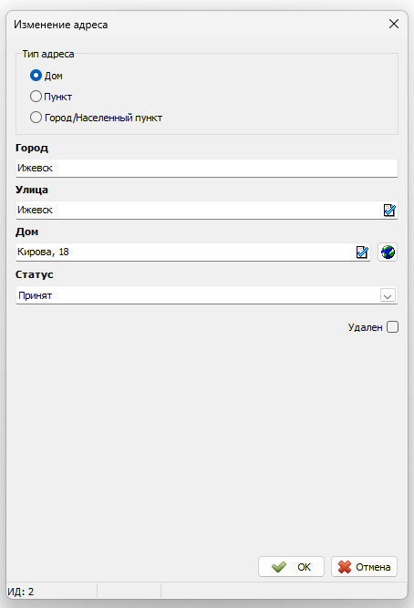Click the Изменение адреса title bar text

(x=61, y=25)
